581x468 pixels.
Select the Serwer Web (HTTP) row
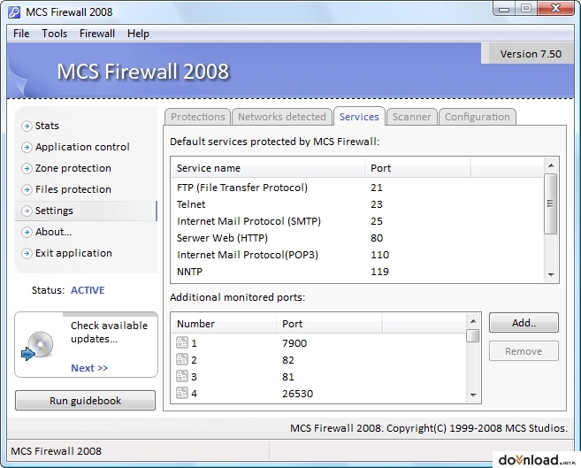click(357, 238)
